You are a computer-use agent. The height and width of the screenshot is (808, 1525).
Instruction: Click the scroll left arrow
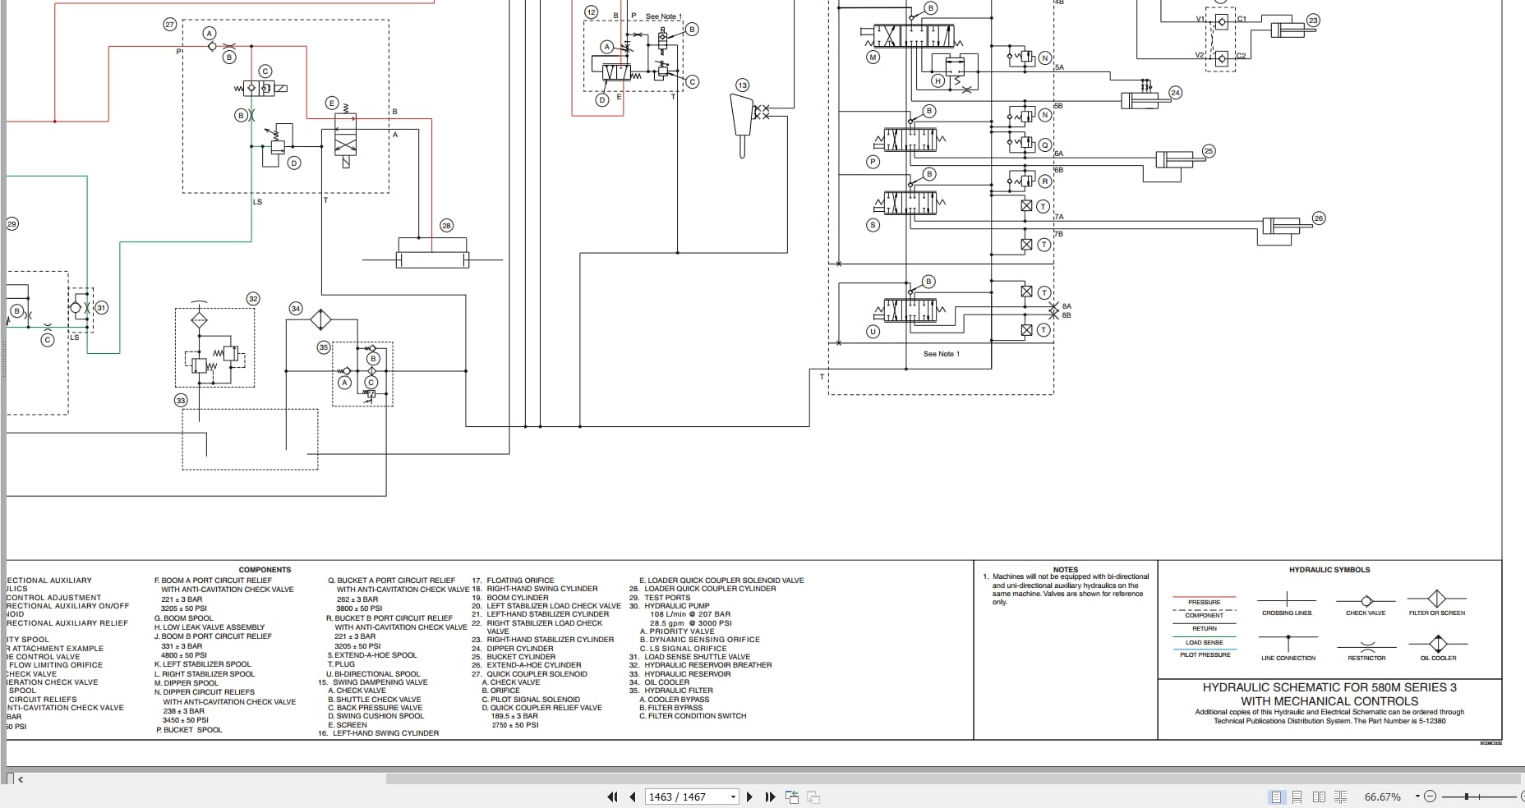(x=21, y=779)
